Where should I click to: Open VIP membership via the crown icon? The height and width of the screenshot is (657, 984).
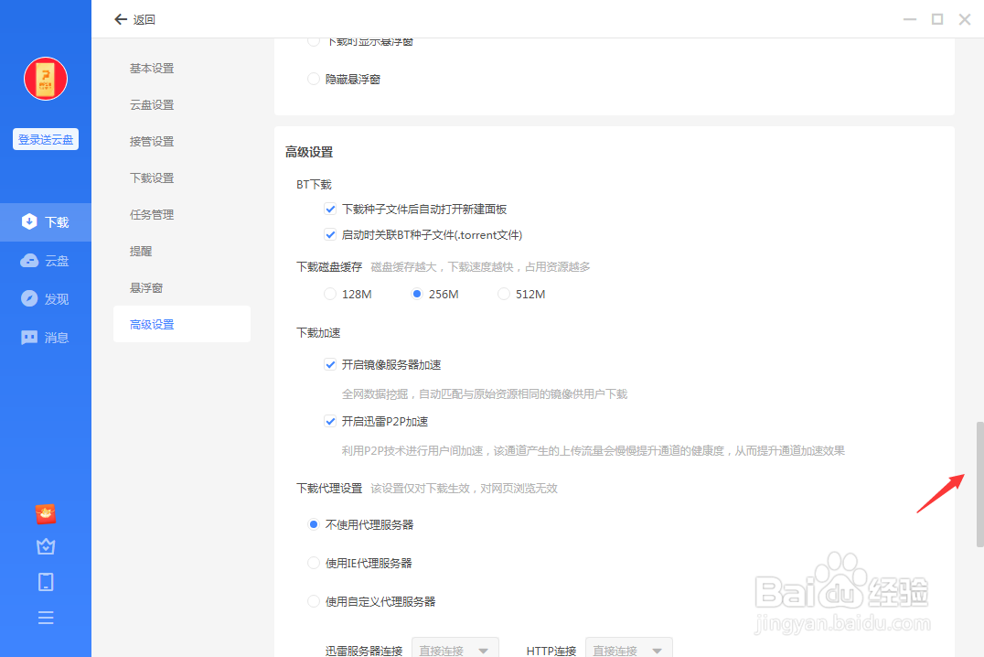pyautogui.click(x=46, y=546)
